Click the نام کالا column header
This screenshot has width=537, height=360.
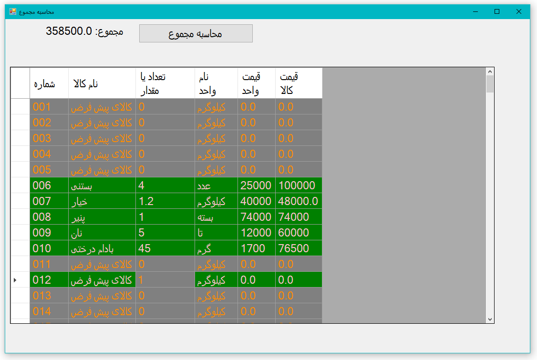coord(102,83)
